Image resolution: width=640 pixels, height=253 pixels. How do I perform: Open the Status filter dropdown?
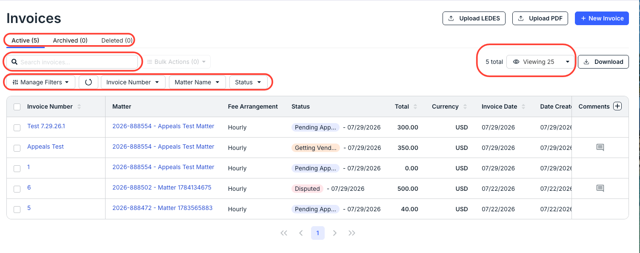(248, 82)
